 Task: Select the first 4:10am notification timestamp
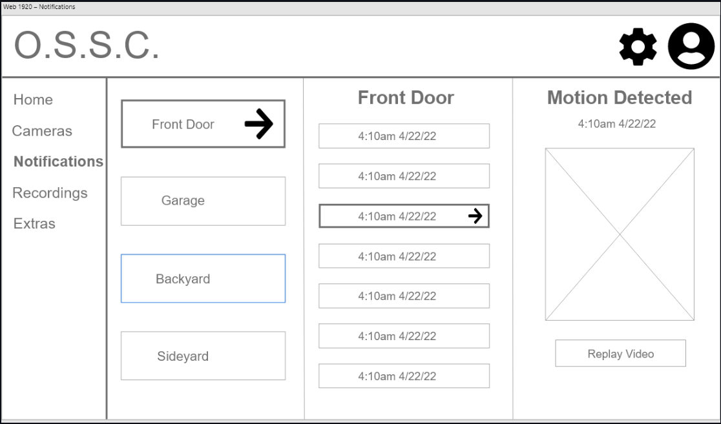(x=403, y=136)
